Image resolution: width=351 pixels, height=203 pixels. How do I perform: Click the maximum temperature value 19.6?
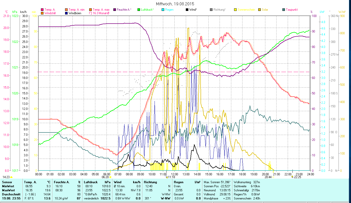tap(47, 190)
